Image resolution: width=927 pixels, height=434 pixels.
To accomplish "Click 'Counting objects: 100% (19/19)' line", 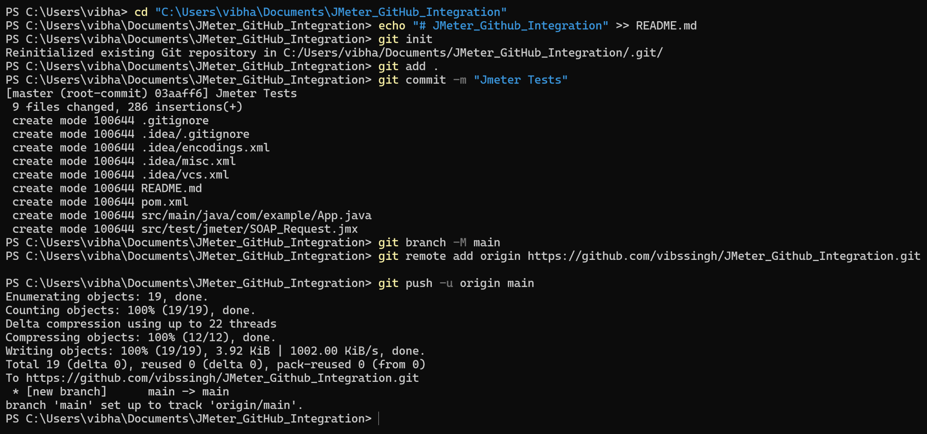I will tap(131, 310).
